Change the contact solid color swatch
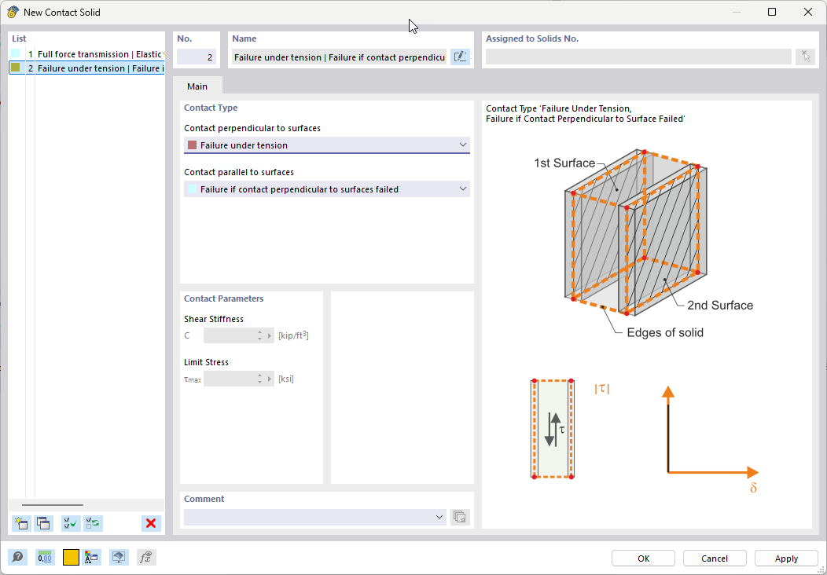 [x=71, y=557]
